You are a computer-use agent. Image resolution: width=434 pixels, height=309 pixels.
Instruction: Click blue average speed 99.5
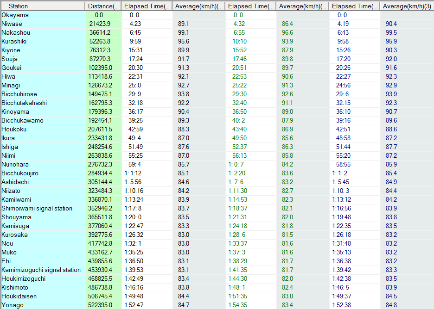tap(391, 32)
